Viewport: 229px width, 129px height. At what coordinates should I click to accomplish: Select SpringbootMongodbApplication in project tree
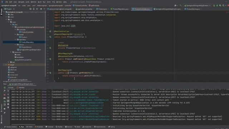(29, 50)
